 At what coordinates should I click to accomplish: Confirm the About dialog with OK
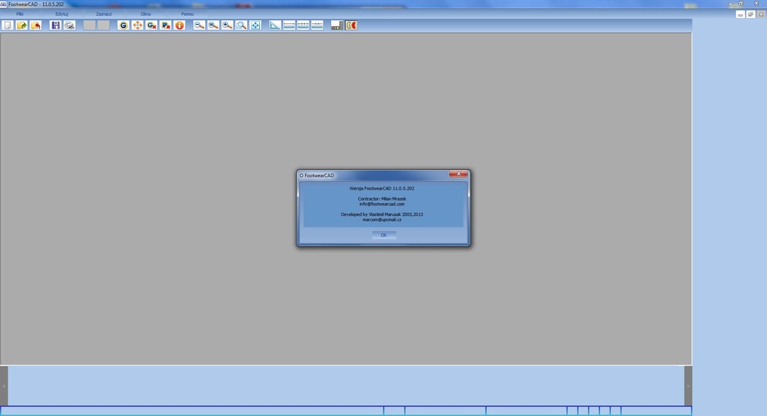pos(383,235)
